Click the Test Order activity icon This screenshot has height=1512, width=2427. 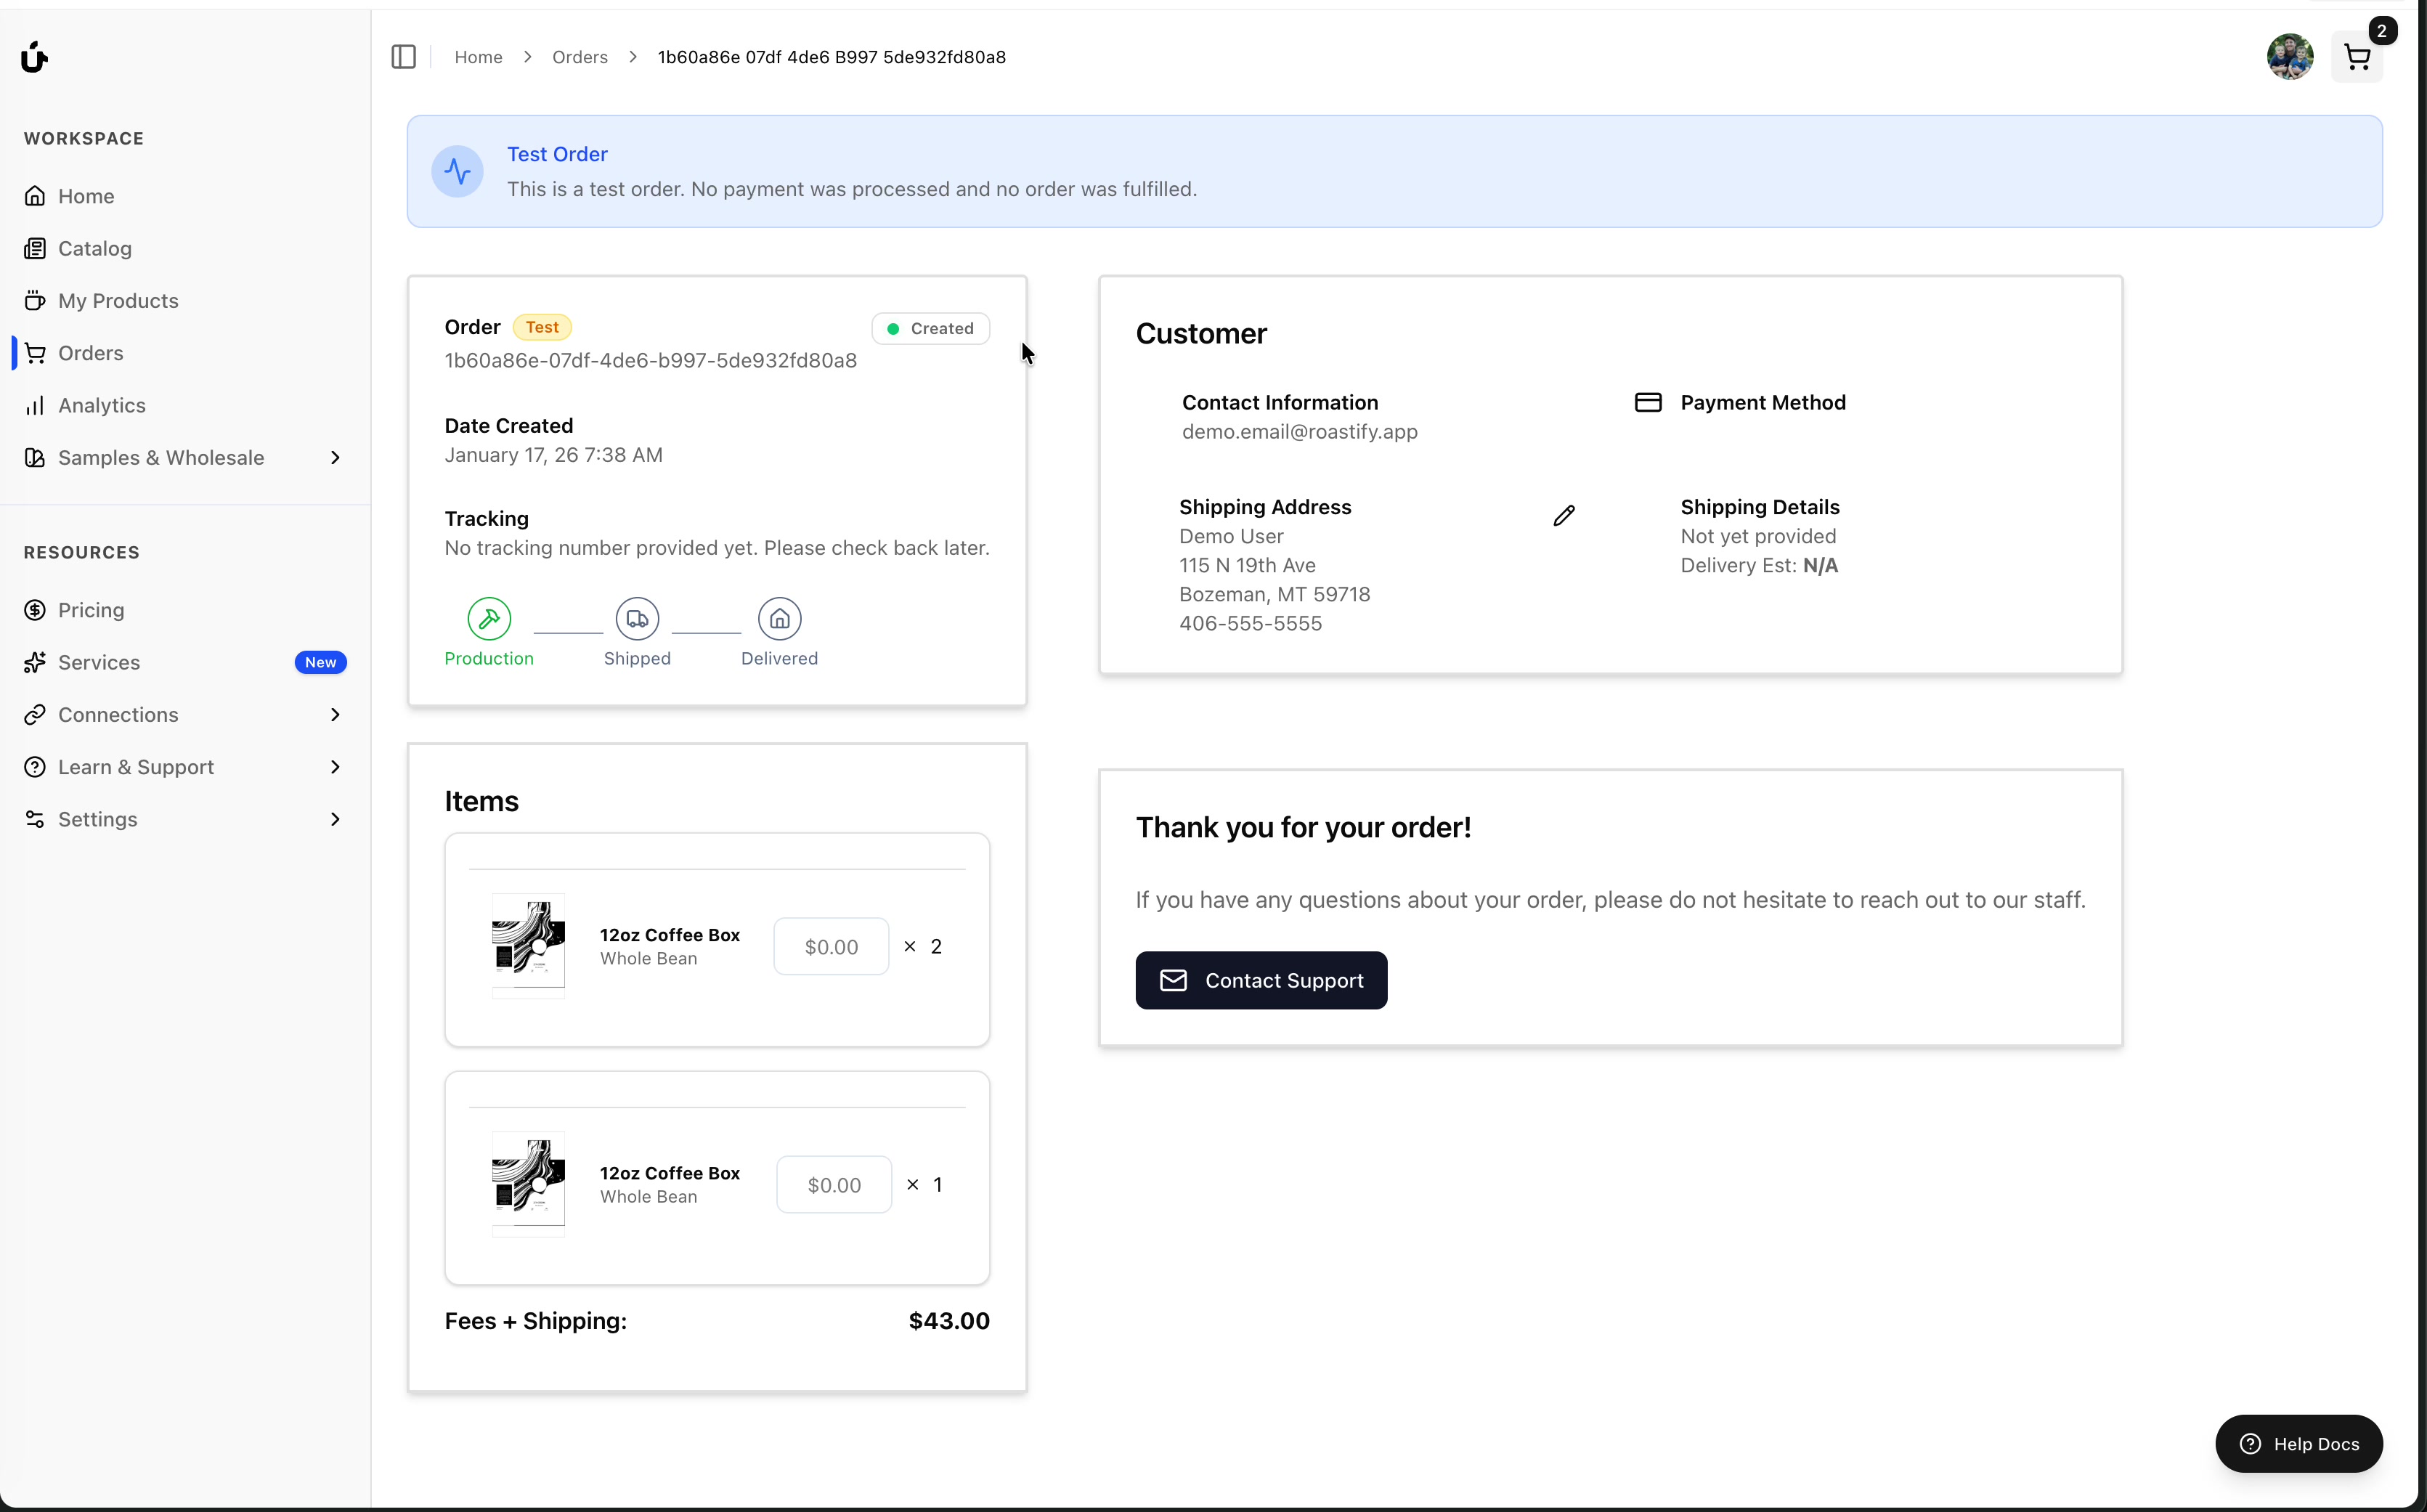[458, 171]
